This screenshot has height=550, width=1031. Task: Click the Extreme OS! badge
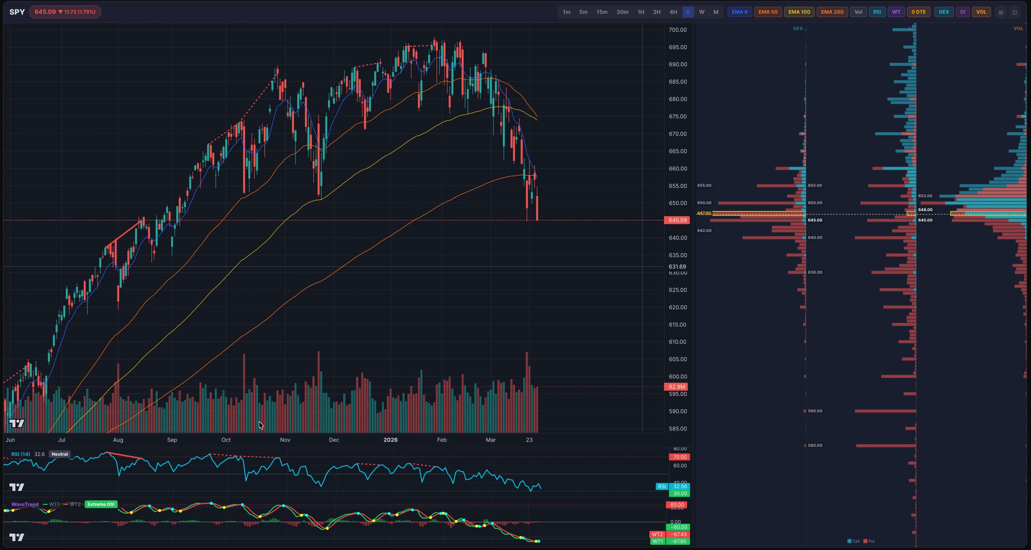tap(101, 504)
